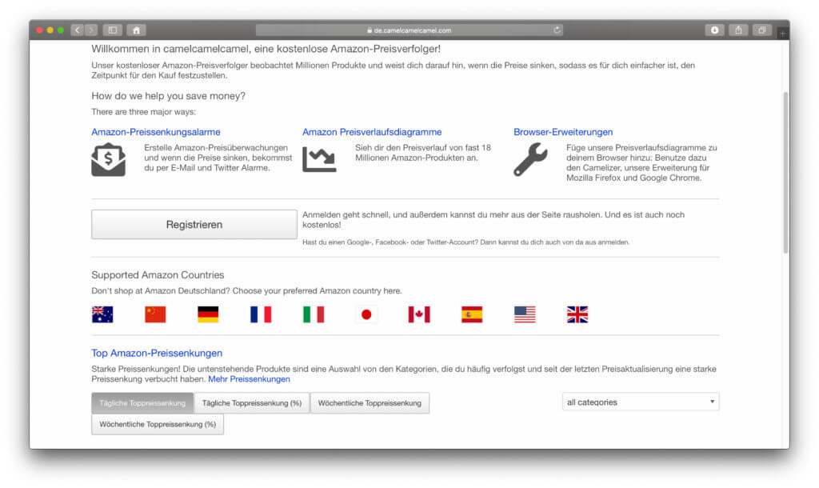Viewport: 819px width, 488px height.
Task: Open the Amazon-Preissenkungsalarme link
Action: [156, 132]
